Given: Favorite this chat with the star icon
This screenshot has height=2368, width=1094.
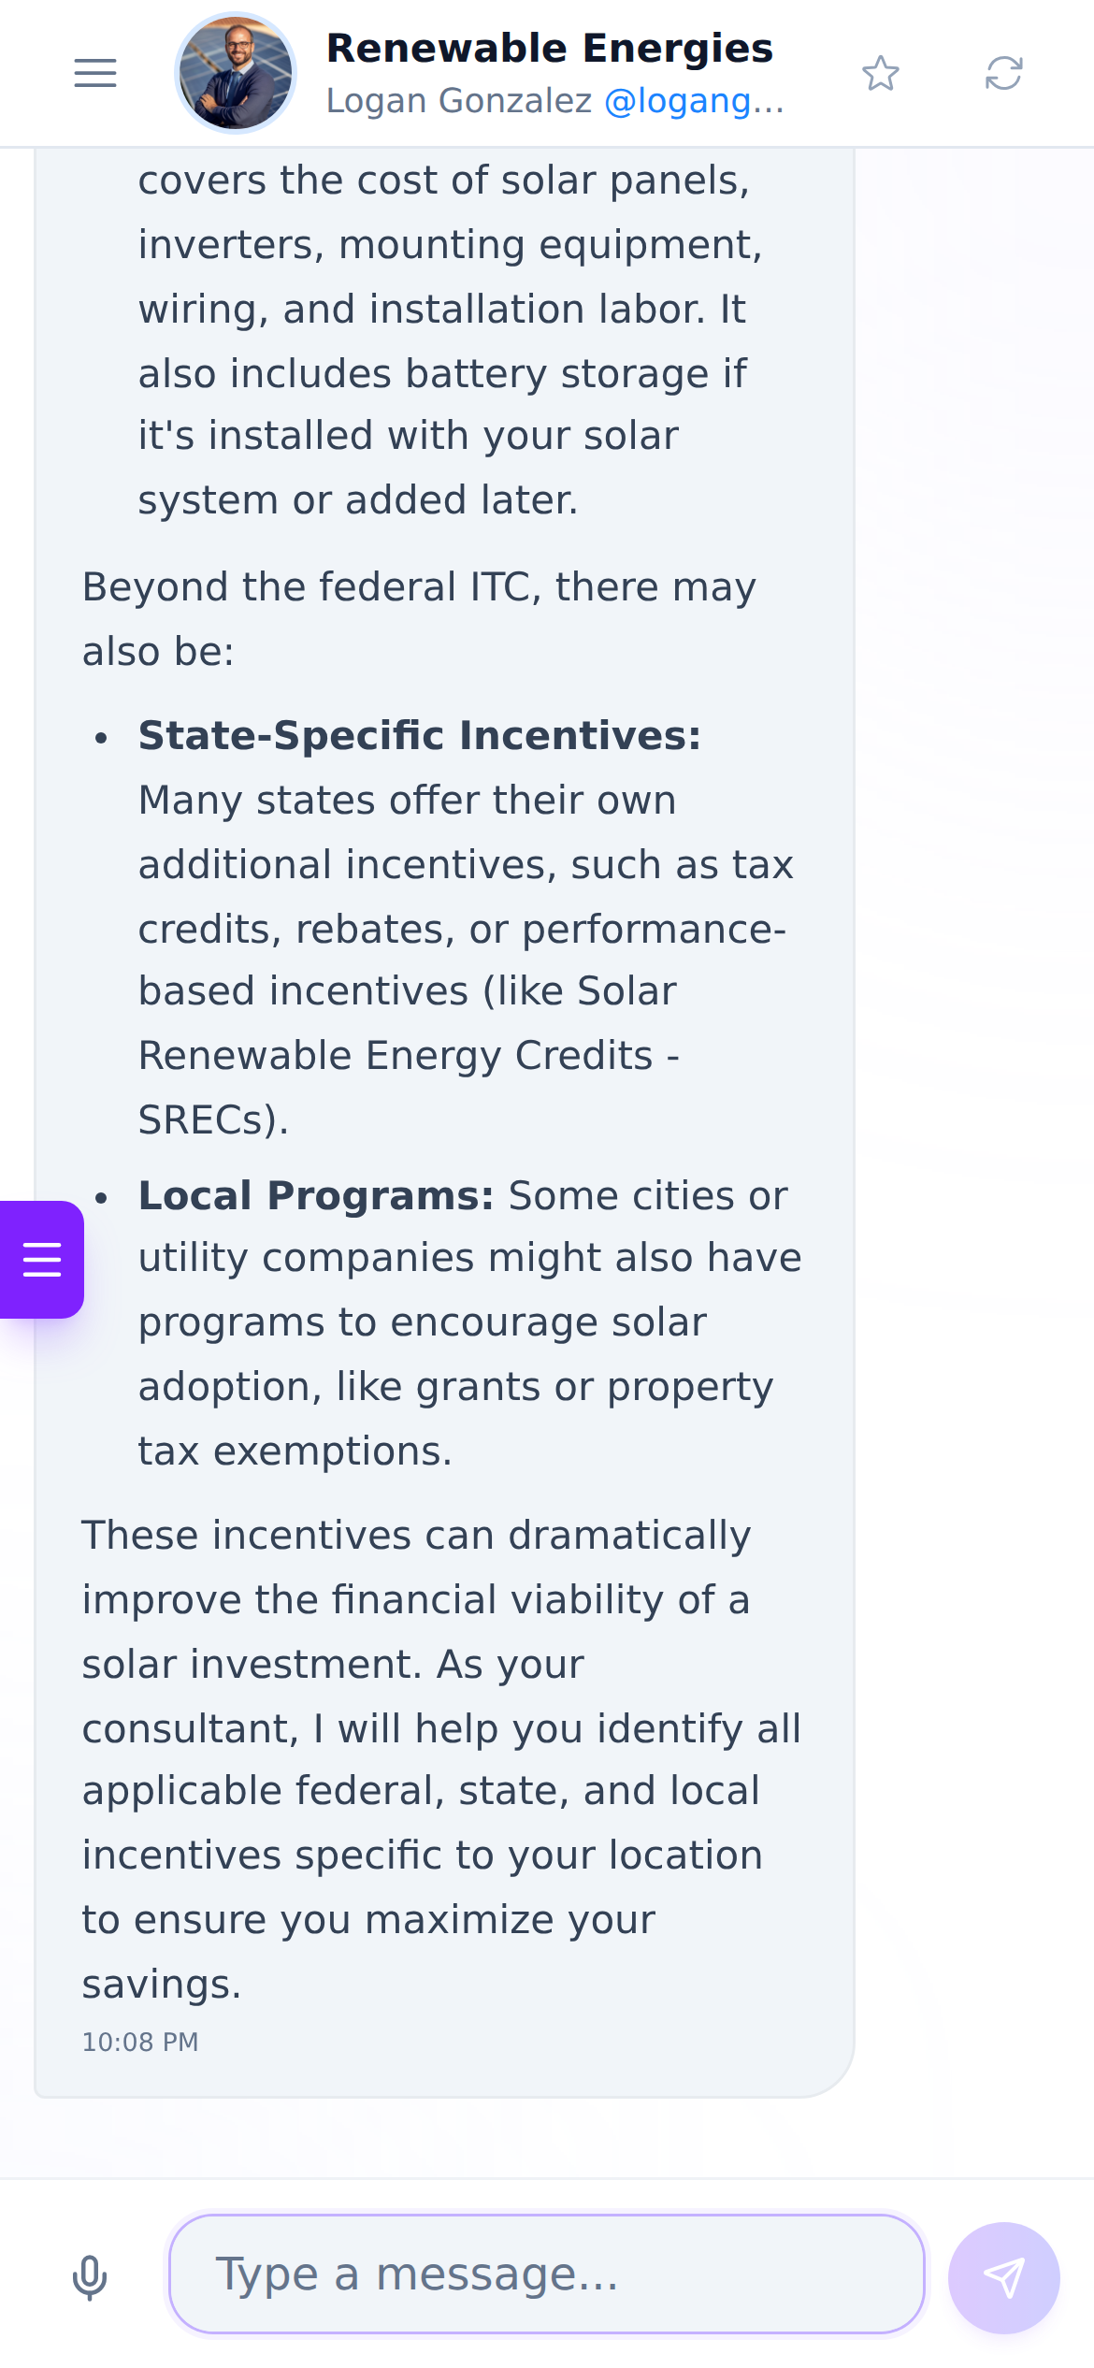Looking at the screenshot, I should tap(881, 73).
